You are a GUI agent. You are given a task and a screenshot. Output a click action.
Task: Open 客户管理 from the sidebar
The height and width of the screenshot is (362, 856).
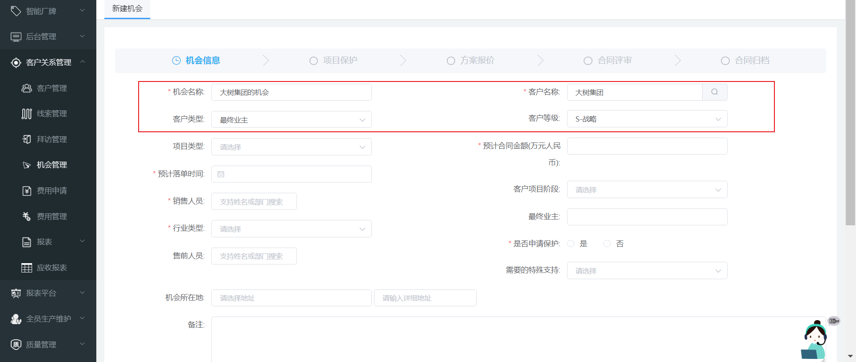[x=51, y=88]
